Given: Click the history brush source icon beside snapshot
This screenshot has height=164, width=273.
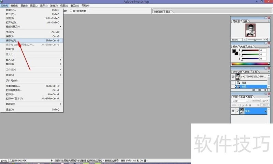Looking at the screenshot, I should coord(233,77).
